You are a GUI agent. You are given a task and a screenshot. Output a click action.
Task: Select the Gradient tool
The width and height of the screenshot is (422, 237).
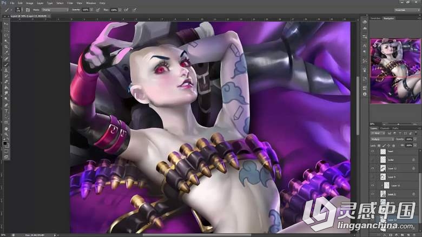coord(6,88)
